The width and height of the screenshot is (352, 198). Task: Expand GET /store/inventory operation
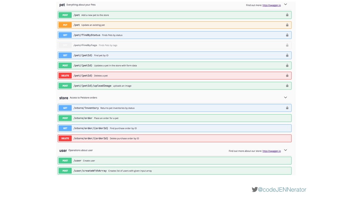click(174, 108)
